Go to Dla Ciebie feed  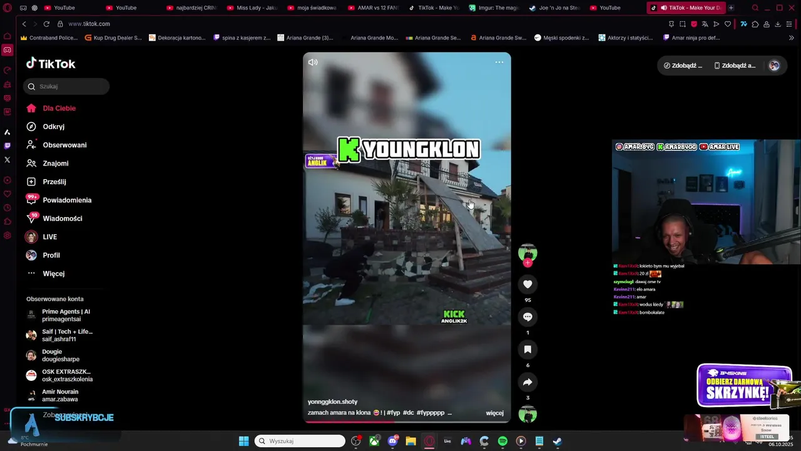pyautogui.click(x=51, y=108)
